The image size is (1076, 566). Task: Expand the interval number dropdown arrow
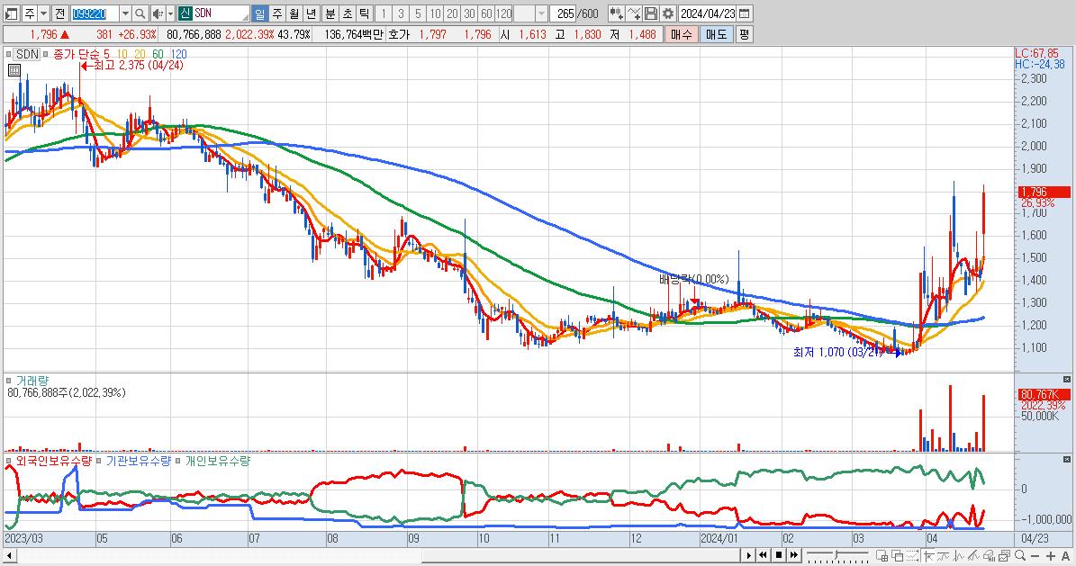(x=541, y=13)
